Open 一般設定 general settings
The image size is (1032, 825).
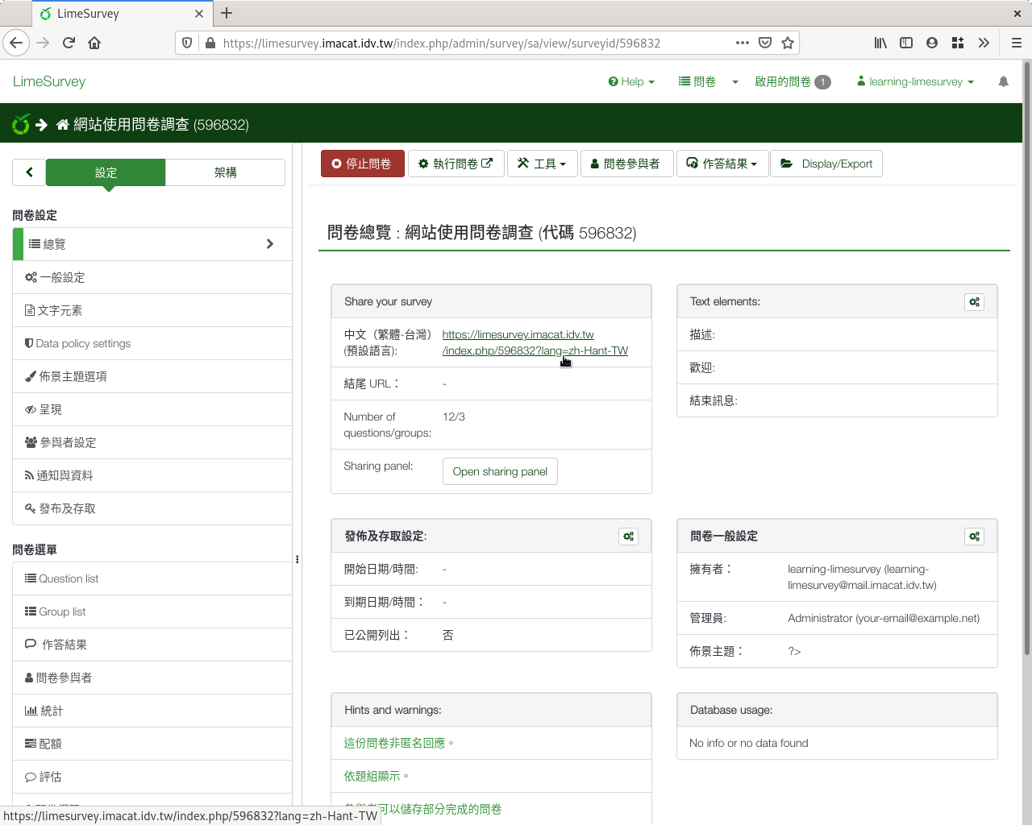152,277
